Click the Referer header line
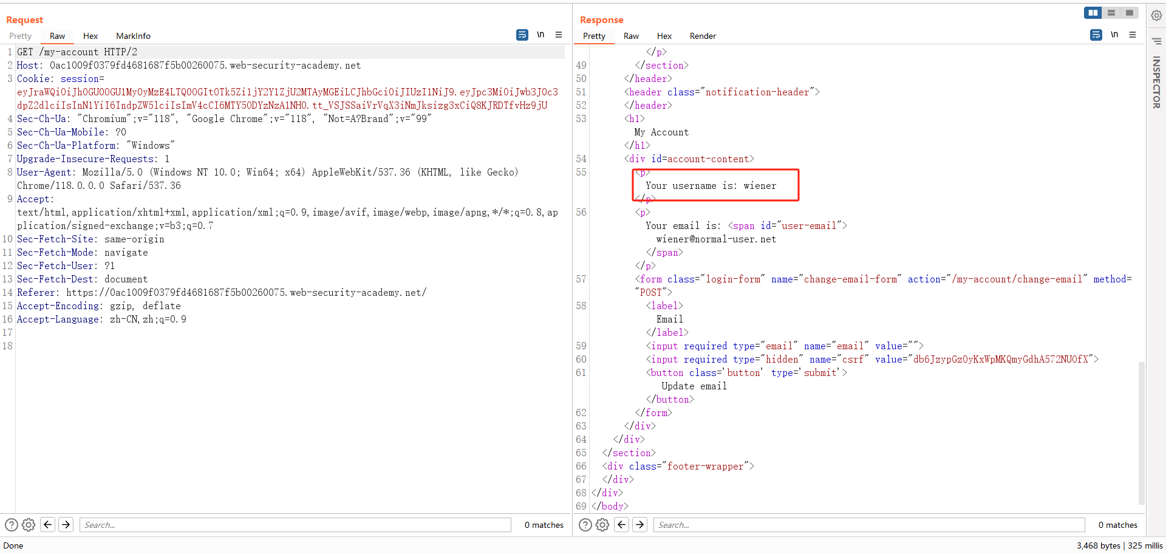The height and width of the screenshot is (554, 1166). tap(222, 293)
